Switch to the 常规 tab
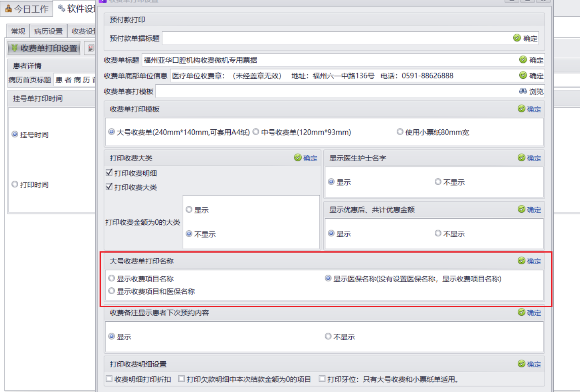The height and width of the screenshot is (392, 580). coord(18,31)
